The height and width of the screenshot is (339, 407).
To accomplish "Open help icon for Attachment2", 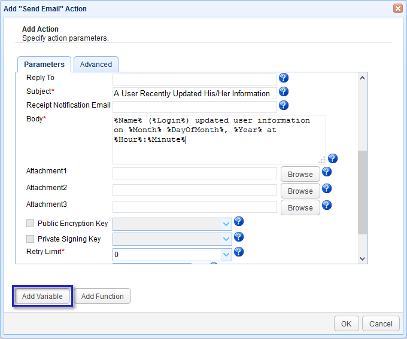I will coord(327,188).
